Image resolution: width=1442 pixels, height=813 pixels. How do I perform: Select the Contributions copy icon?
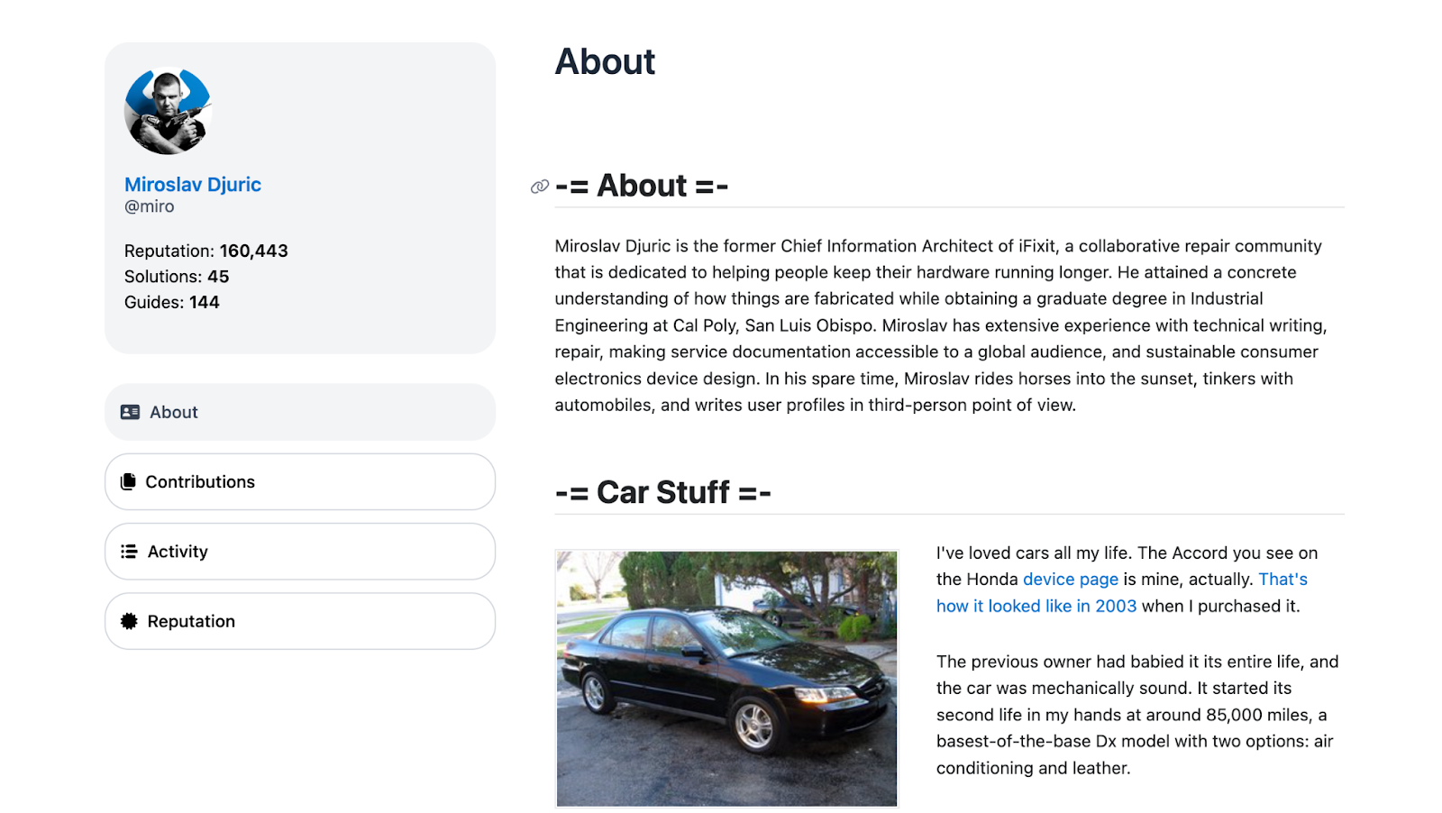[x=130, y=481]
